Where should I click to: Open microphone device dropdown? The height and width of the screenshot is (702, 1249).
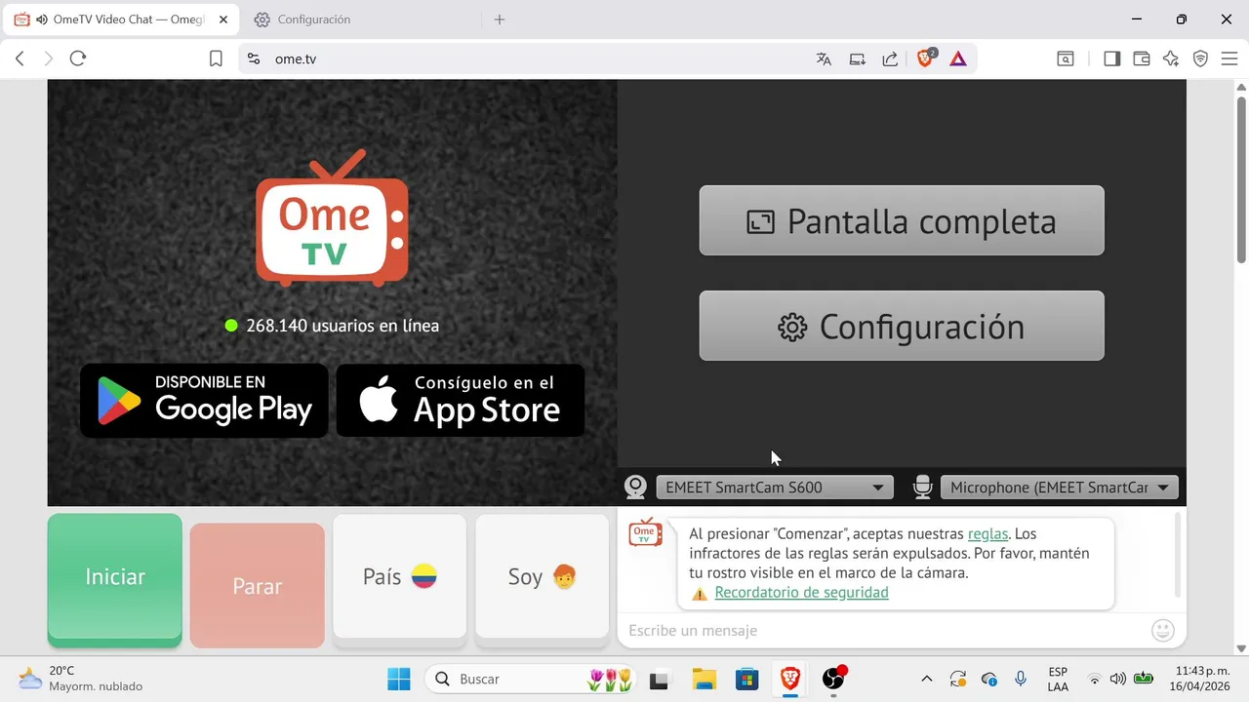1060,487
